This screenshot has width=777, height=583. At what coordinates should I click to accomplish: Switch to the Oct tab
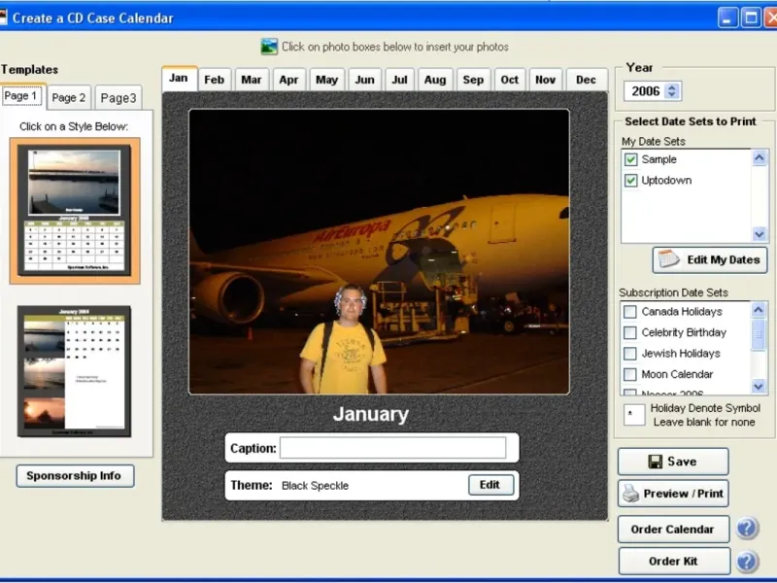pyautogui.click(x=509, y=80)
